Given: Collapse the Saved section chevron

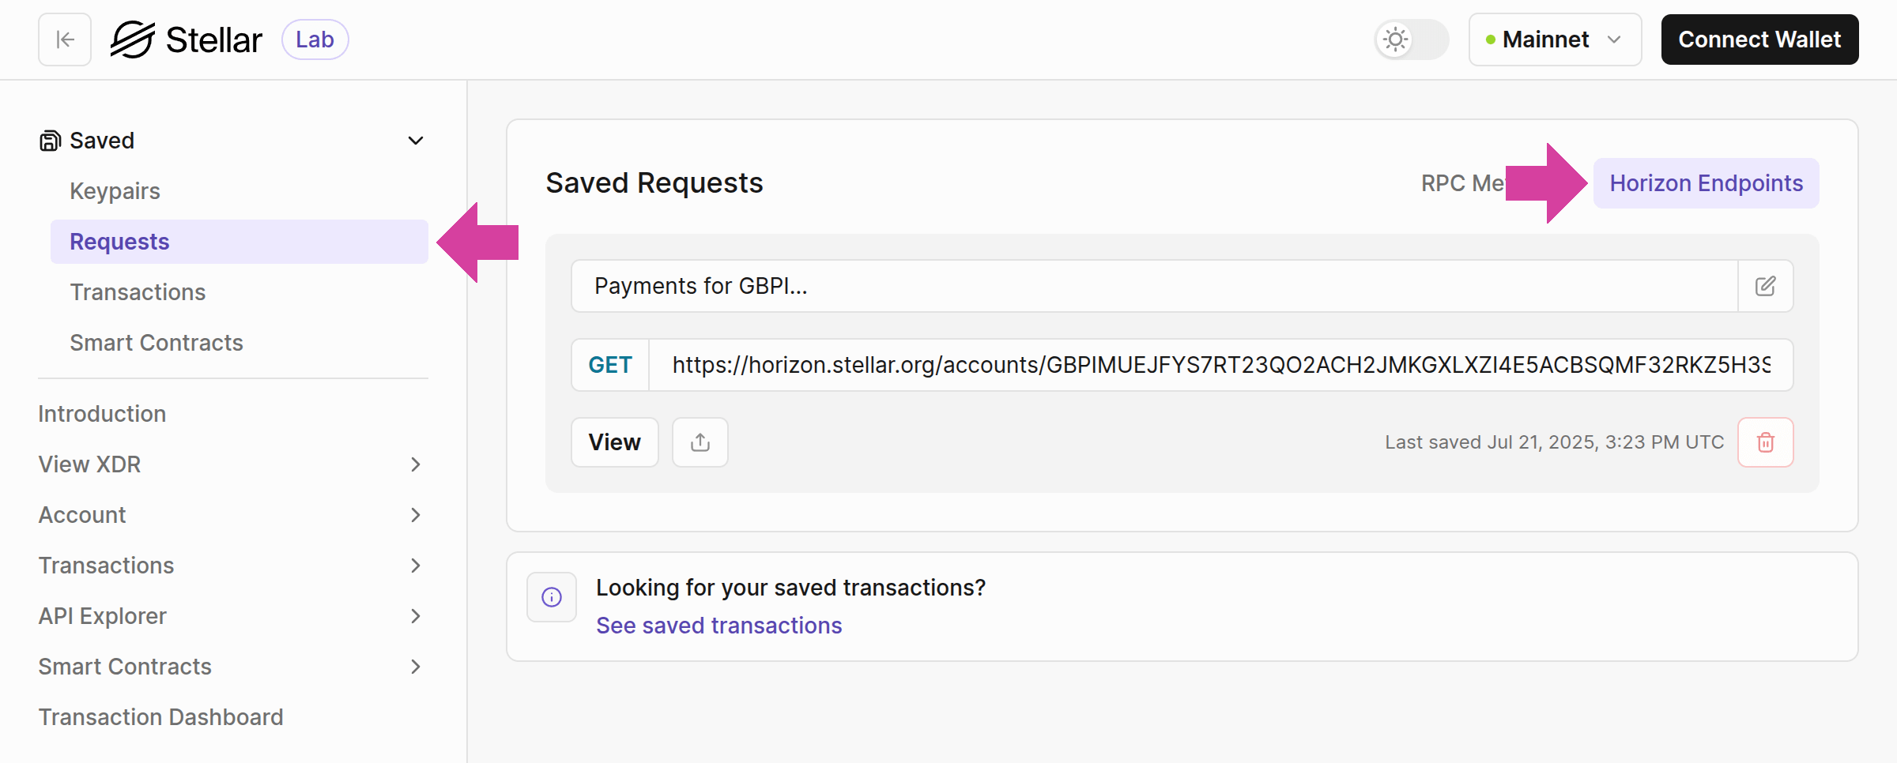Looking at the screenshot, I should [x=415, y=141].
